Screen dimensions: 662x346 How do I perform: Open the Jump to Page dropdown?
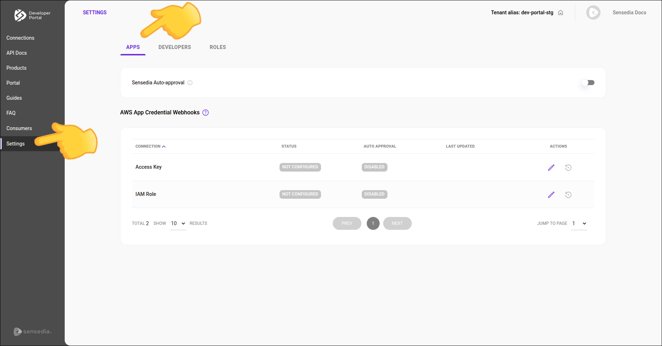(x=579, y=223)
